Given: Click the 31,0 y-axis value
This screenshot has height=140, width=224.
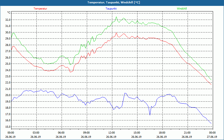Looking at the screenshot, I should point(8,26).
